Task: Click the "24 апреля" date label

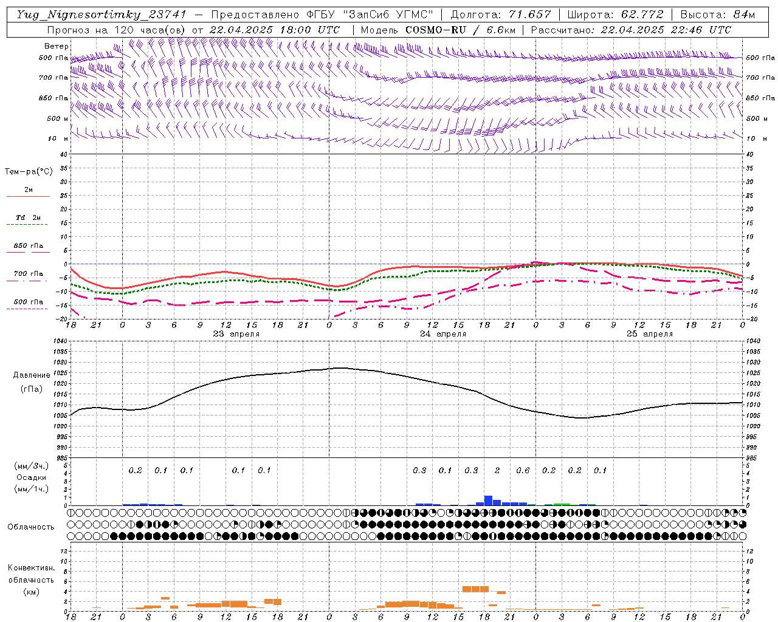Action: (443, 334)
